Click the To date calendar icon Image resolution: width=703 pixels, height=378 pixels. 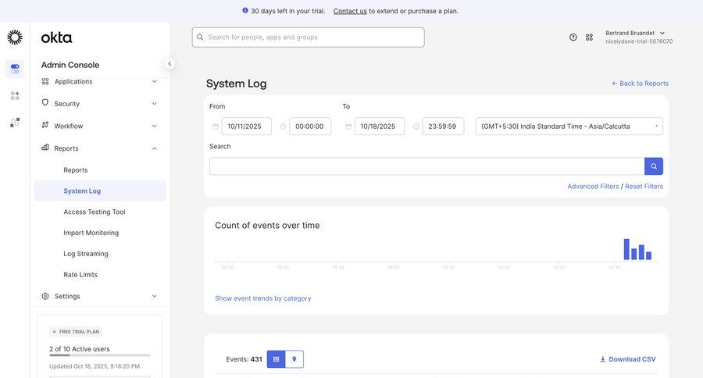coord(348,127)
